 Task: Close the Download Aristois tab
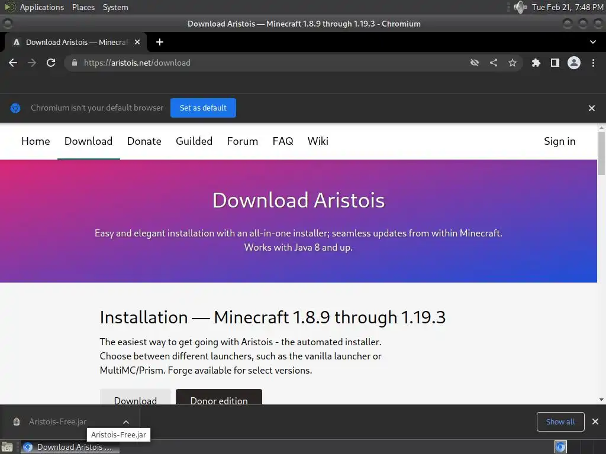pyautogui.click(x=137, y=42)
